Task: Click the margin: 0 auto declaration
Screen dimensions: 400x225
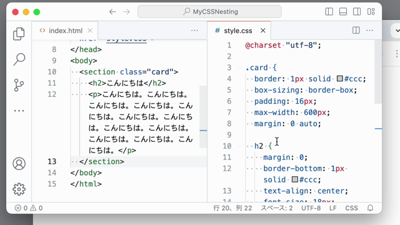Action: coord(287,124)
